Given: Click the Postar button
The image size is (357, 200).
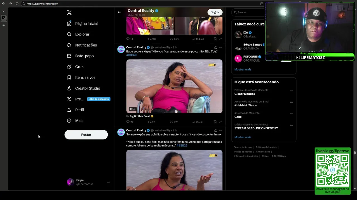Looking at the screenshot, I should click(x=86, y=135).
